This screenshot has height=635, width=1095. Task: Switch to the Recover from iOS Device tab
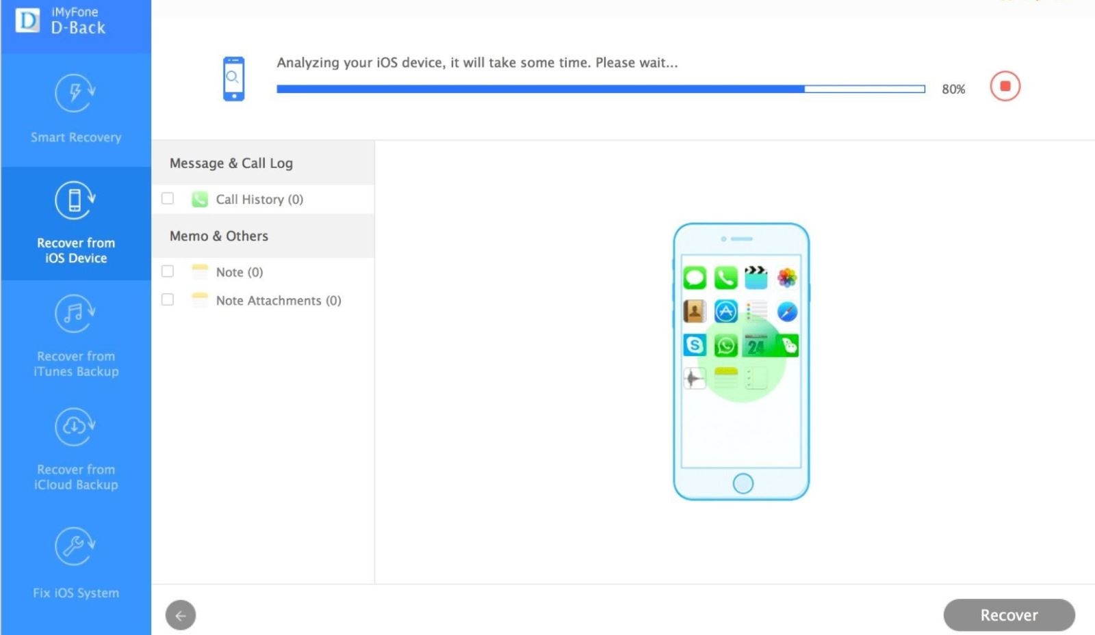click(x=75, y=224)
